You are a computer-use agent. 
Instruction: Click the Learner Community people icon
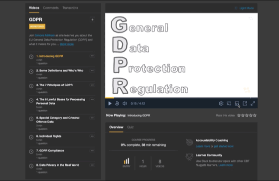pyautogui.click(x=189, y=157)
